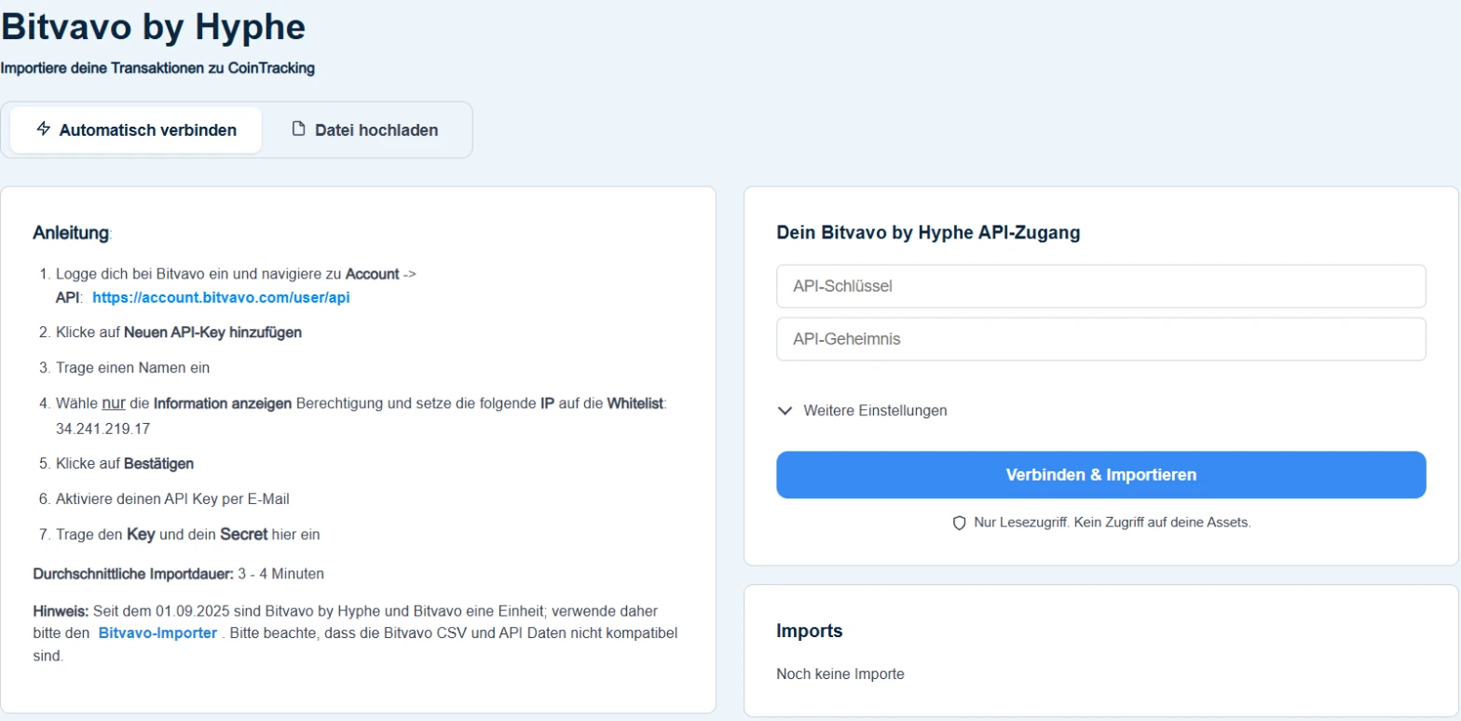Click the whitelist IP 34.241.219.17
Image resolution: width=1461 pixels, height=721 pixels.
click(103, 429)
